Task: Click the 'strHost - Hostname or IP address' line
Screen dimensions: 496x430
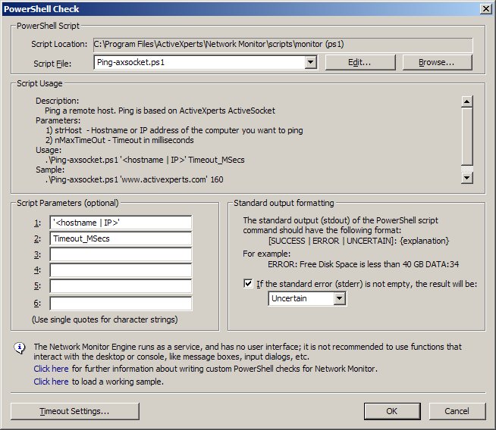Action: point(174,130)
